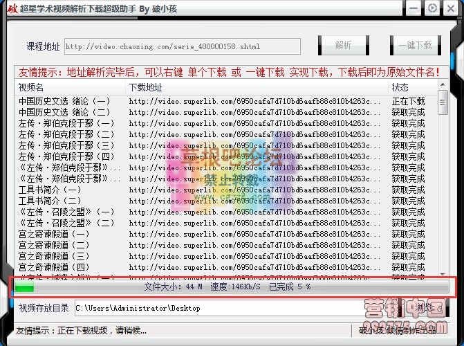This screenshot has height=346, width=464.
Task: Click the 视频名 column header
Action: pos(70,87)
